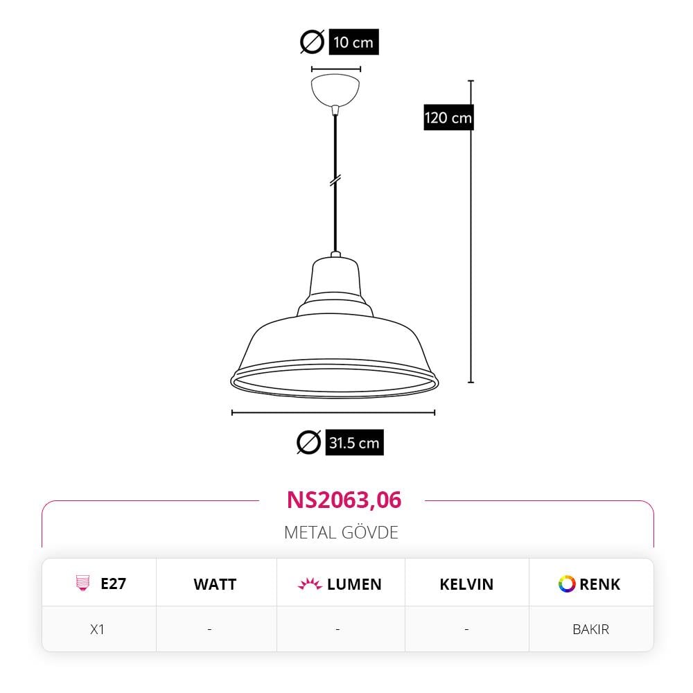Click the E27 bulb socket icon
Image resolution: width=693 pixels, height=693 pixels.
click(82, 584)
